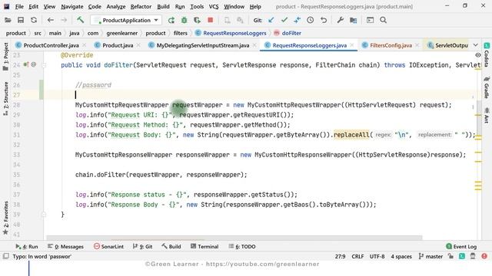
Task: Synchronize files with the refresh icon
Action: pyautogui.click(x=34, y=21)
